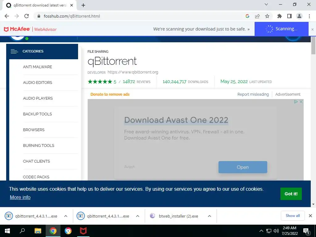
Task: Click the Open button in Avast ad
Action: point(243,167)
